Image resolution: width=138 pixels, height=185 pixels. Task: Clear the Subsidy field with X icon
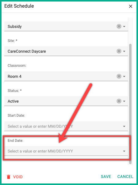pos(119,26)
